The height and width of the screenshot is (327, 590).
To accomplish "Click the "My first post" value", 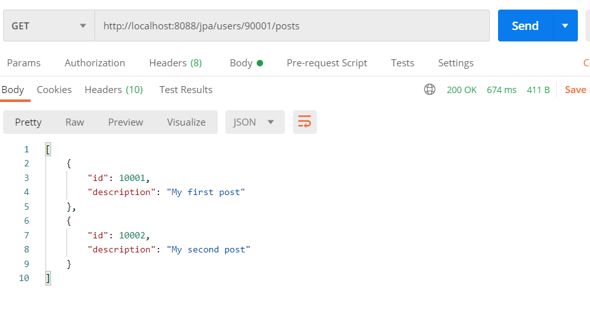I will coord(206,193).
